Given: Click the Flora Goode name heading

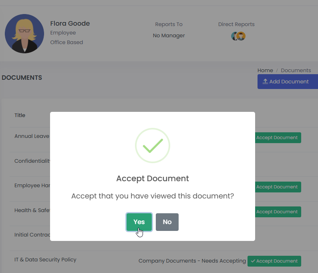Looking at the screenshot, I should [70, 23].
